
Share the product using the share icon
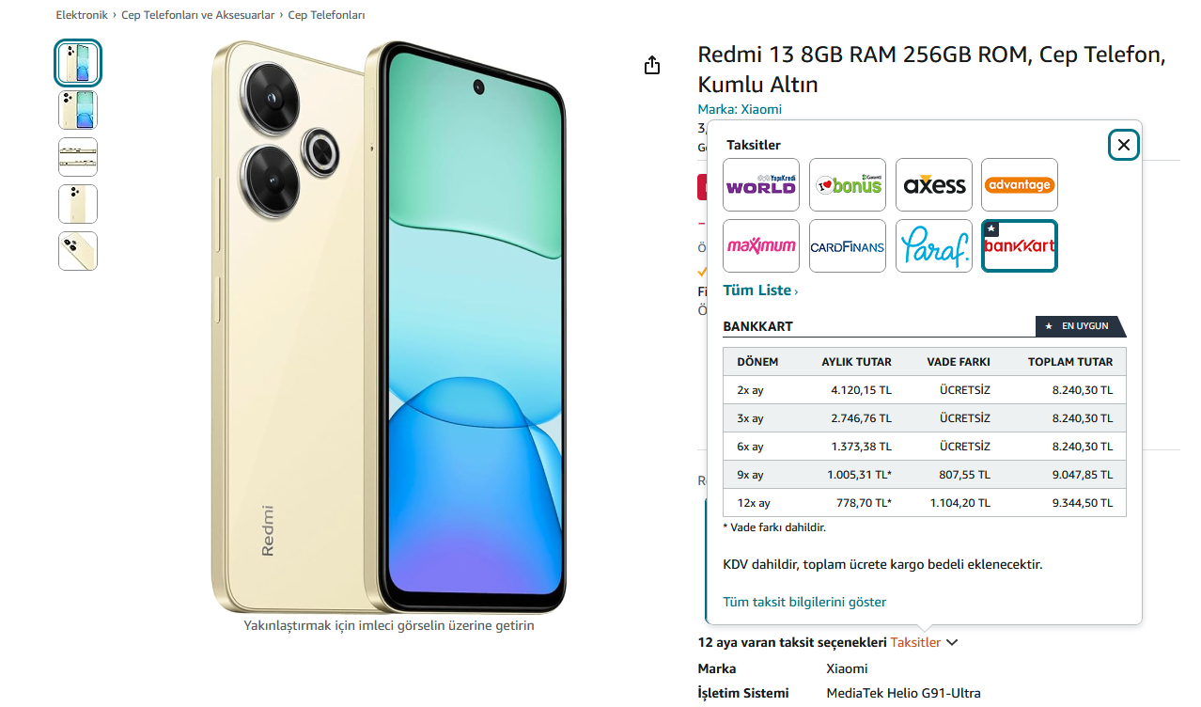click(x=652, y=65)
